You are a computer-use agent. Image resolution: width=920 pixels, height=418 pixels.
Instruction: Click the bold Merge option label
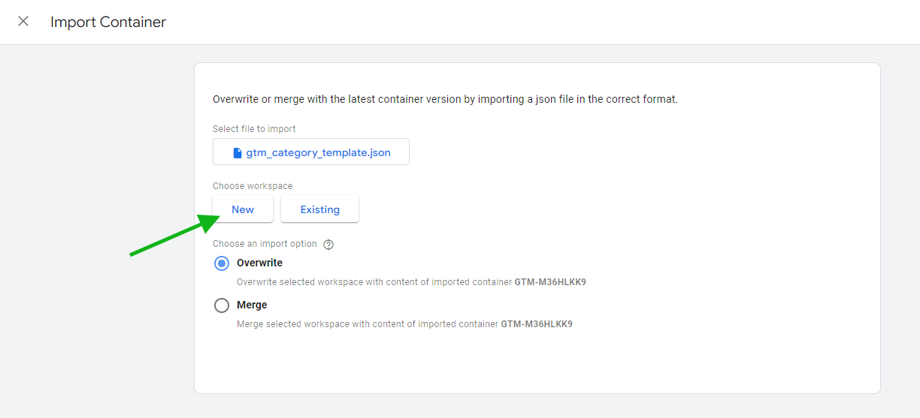(x=252, y=305)
